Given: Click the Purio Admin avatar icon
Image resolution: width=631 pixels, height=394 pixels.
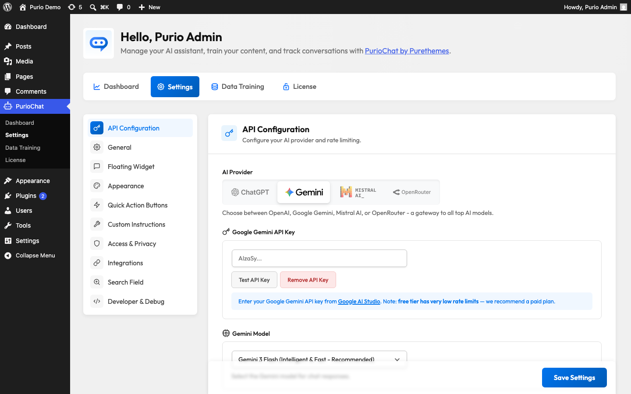Looking at the screenshot, I should [x=624, y=7].
